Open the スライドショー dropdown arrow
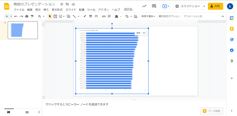 click(x=204, y=6)
